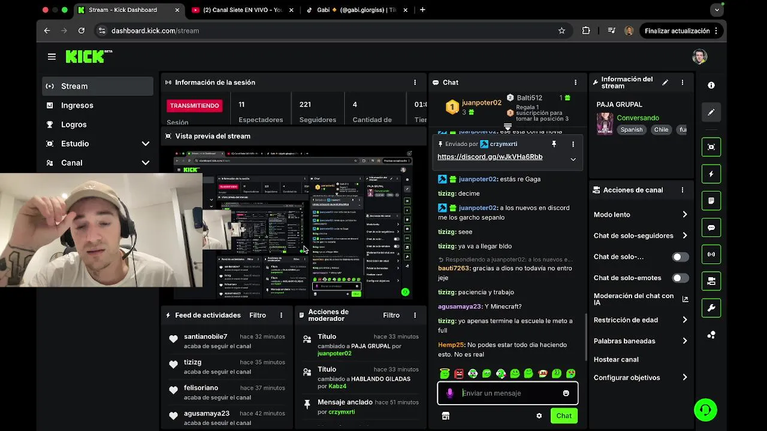Open the emoji picker in message box
The height and width of the screenshot is (431, 767).
coord(566,393)
